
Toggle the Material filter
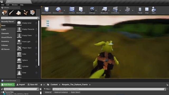coord(48,92)
